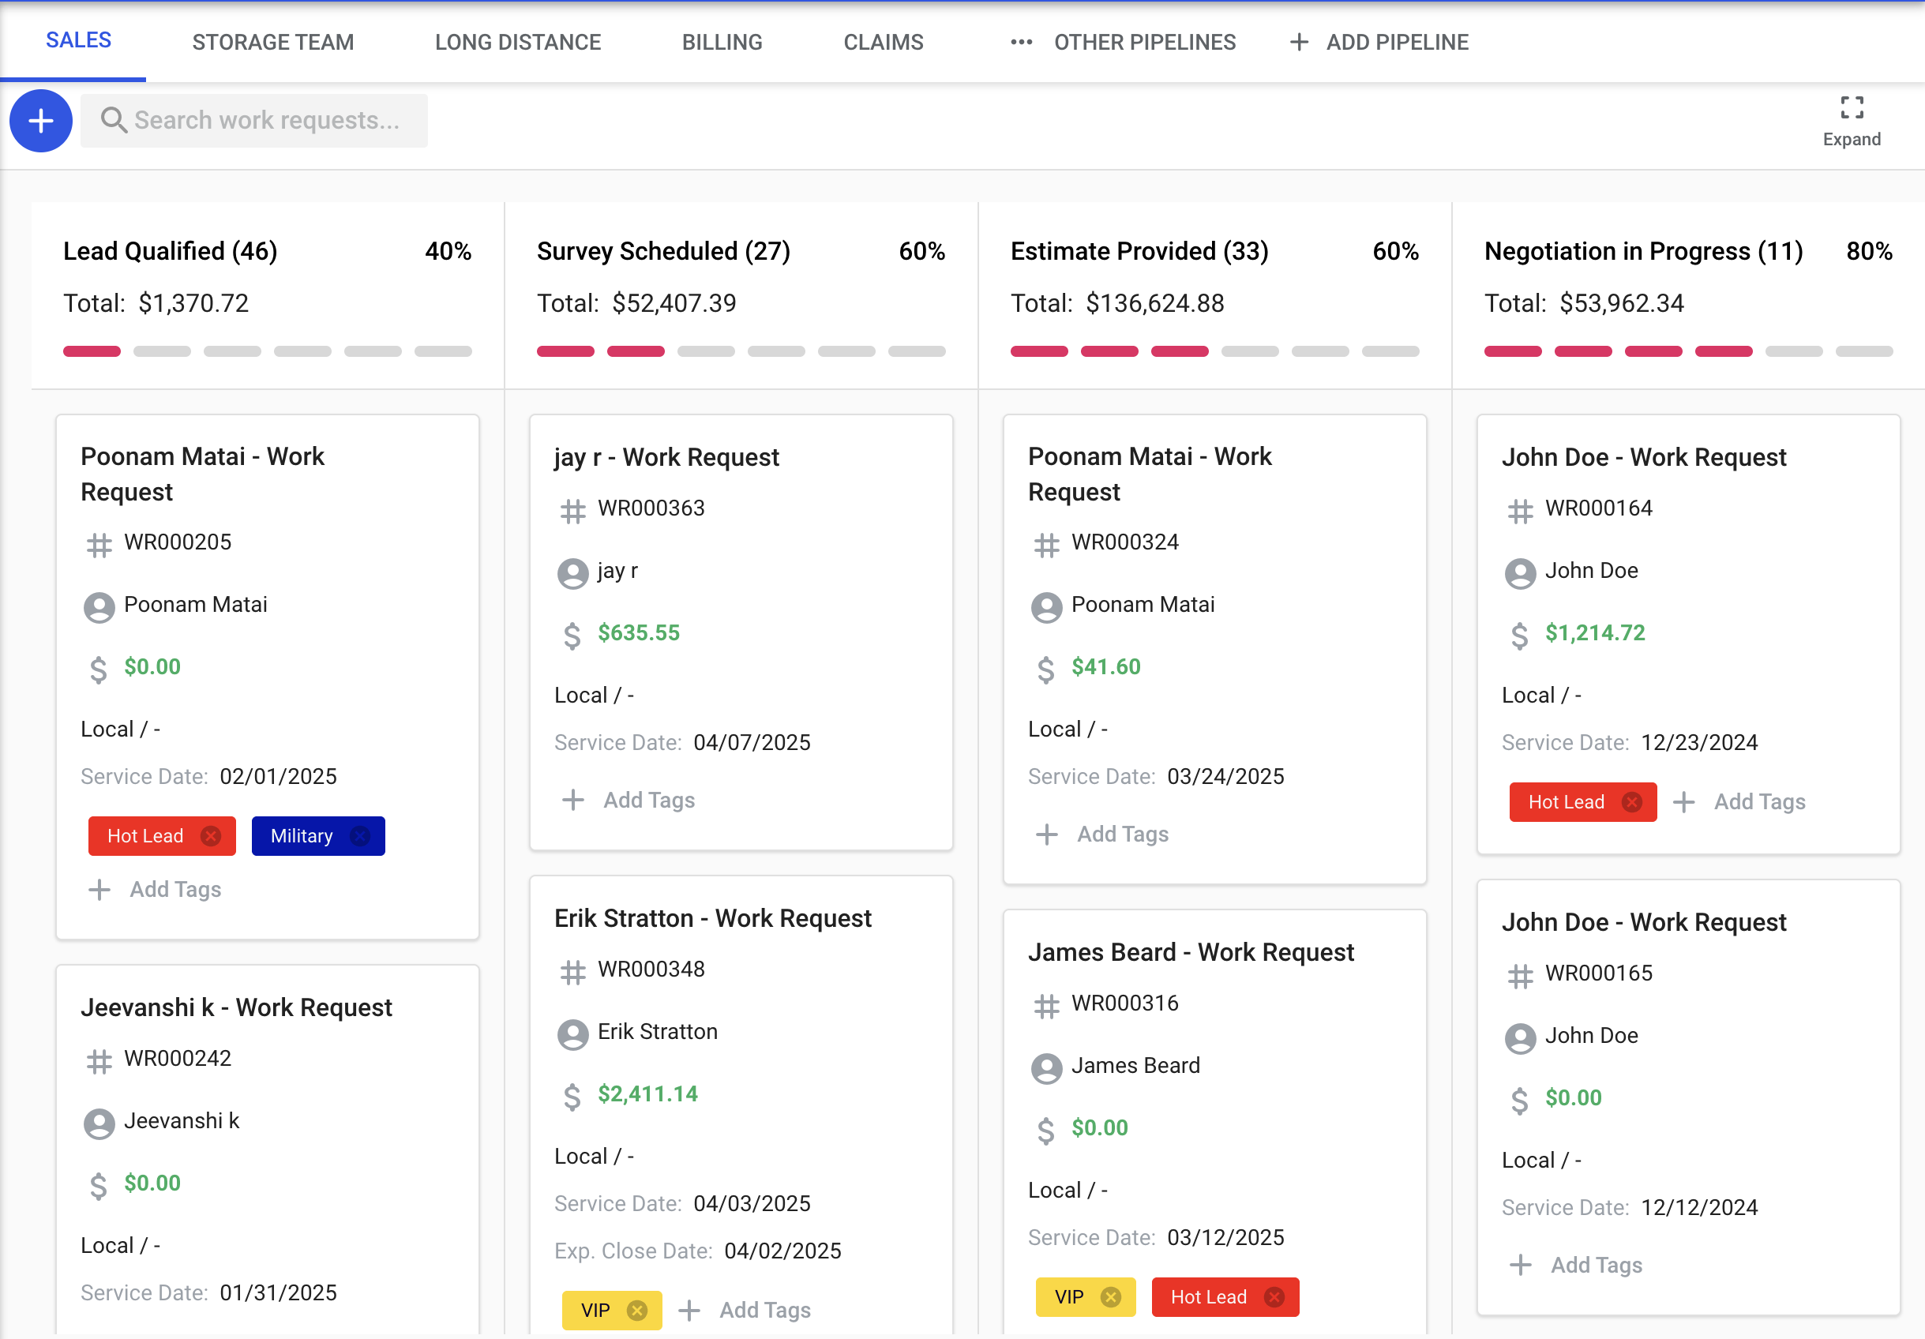Viewport: 1925px width, 1339px height.
Task: Open the Billing pipeline tab
Action: click(x=722, y=42)
